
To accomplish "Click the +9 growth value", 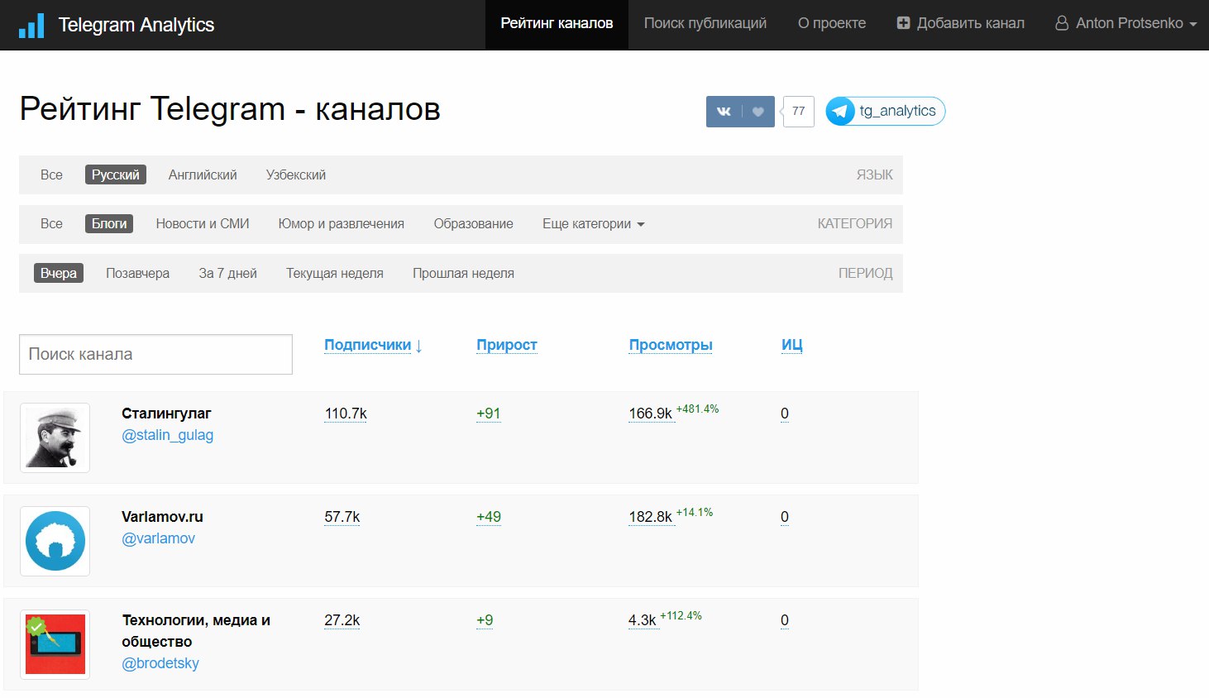I will [485, 620].
